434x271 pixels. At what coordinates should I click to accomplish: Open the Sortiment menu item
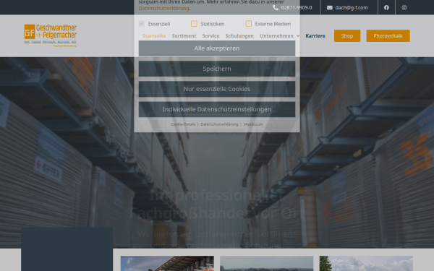[184, 35]
